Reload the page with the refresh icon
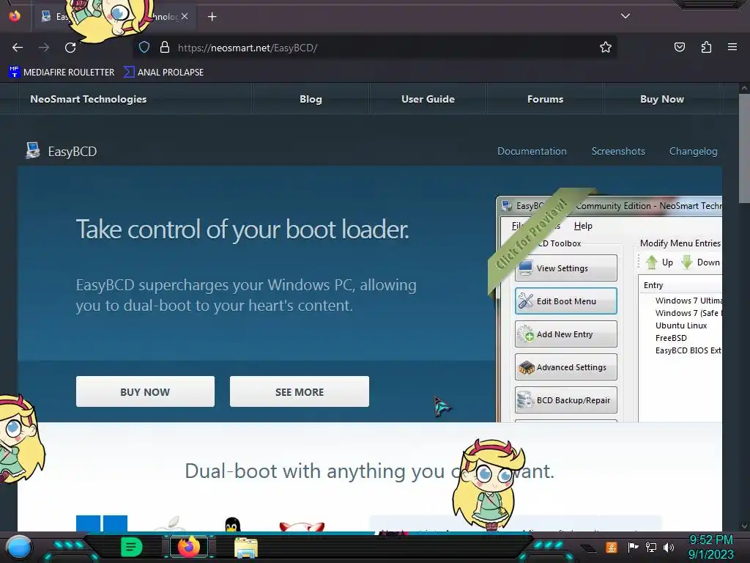 [x=70, y=48]
